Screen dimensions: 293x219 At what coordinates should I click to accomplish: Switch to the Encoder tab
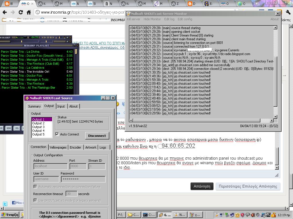tap(75, 147)
